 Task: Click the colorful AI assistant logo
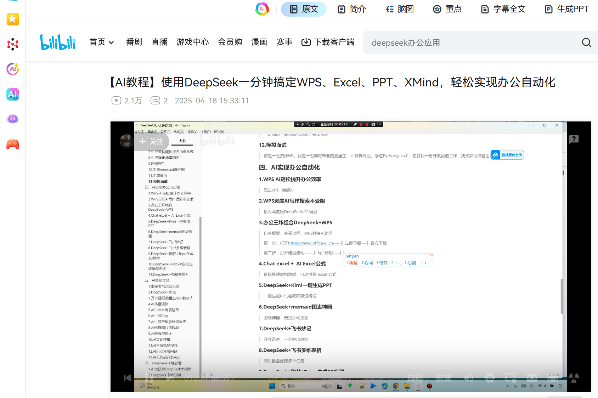pyautogui.click(x=262, y=9)
